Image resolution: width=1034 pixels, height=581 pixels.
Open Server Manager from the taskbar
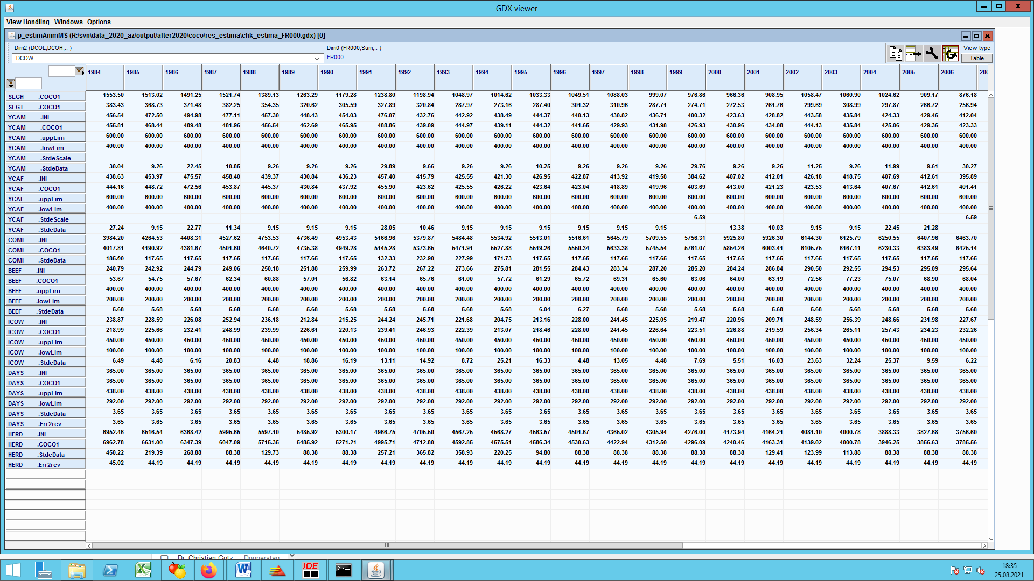[x=43, y=570]
